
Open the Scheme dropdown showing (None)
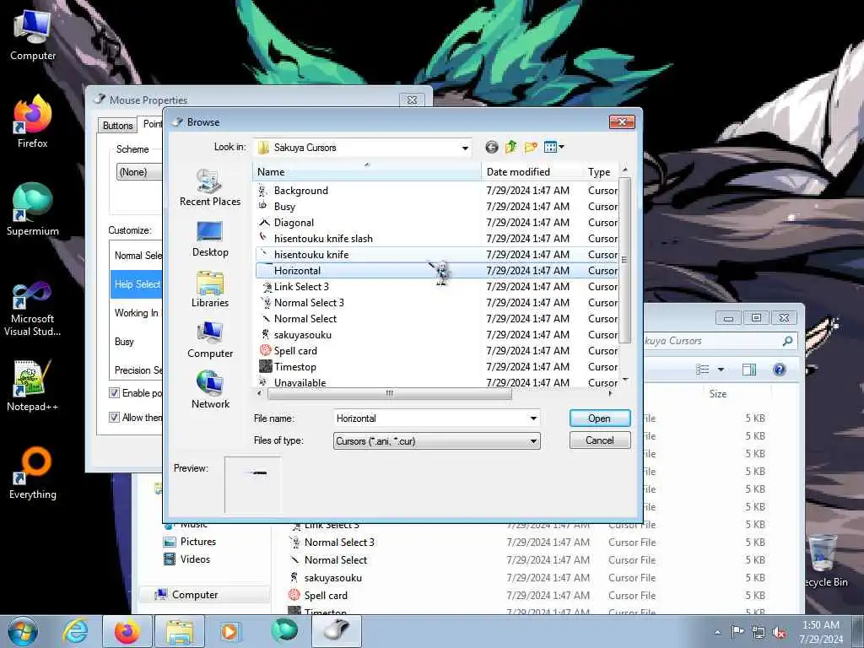click(139, 172)
